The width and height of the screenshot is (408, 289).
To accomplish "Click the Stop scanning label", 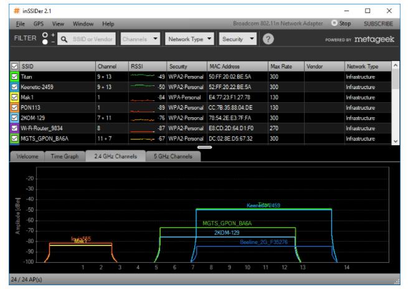I will [x=345, y=24].
